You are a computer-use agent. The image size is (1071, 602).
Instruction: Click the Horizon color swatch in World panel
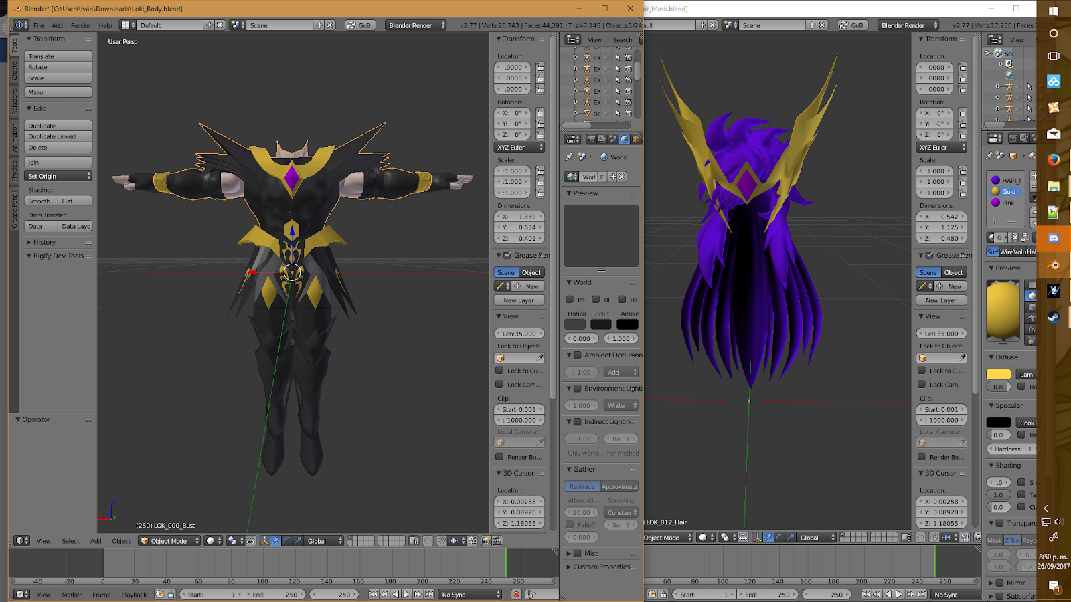[x=574, y=324]
